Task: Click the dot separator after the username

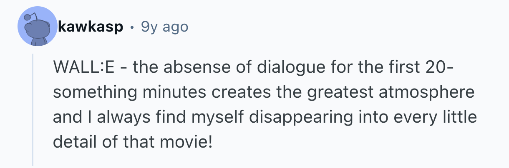Action: pyautogui.click(x=132, y=28)
